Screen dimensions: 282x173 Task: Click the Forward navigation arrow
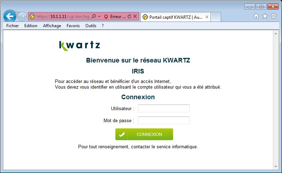tap(22, 17)
